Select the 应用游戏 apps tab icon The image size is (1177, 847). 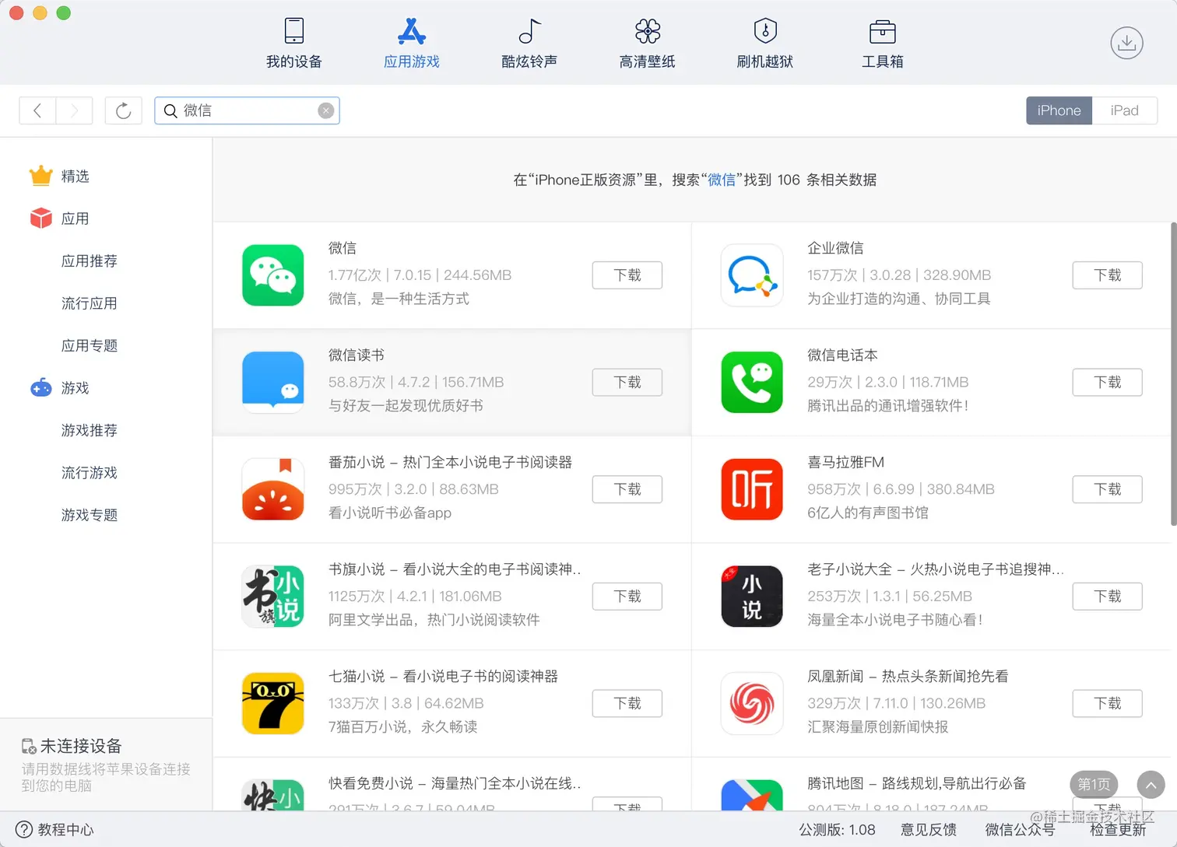(x=411, y=32)
